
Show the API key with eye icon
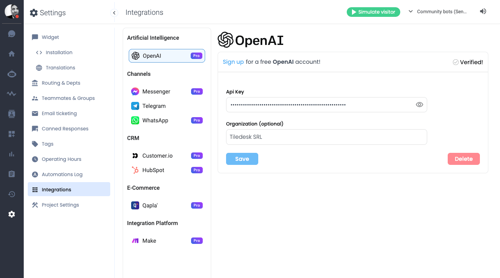419,105
